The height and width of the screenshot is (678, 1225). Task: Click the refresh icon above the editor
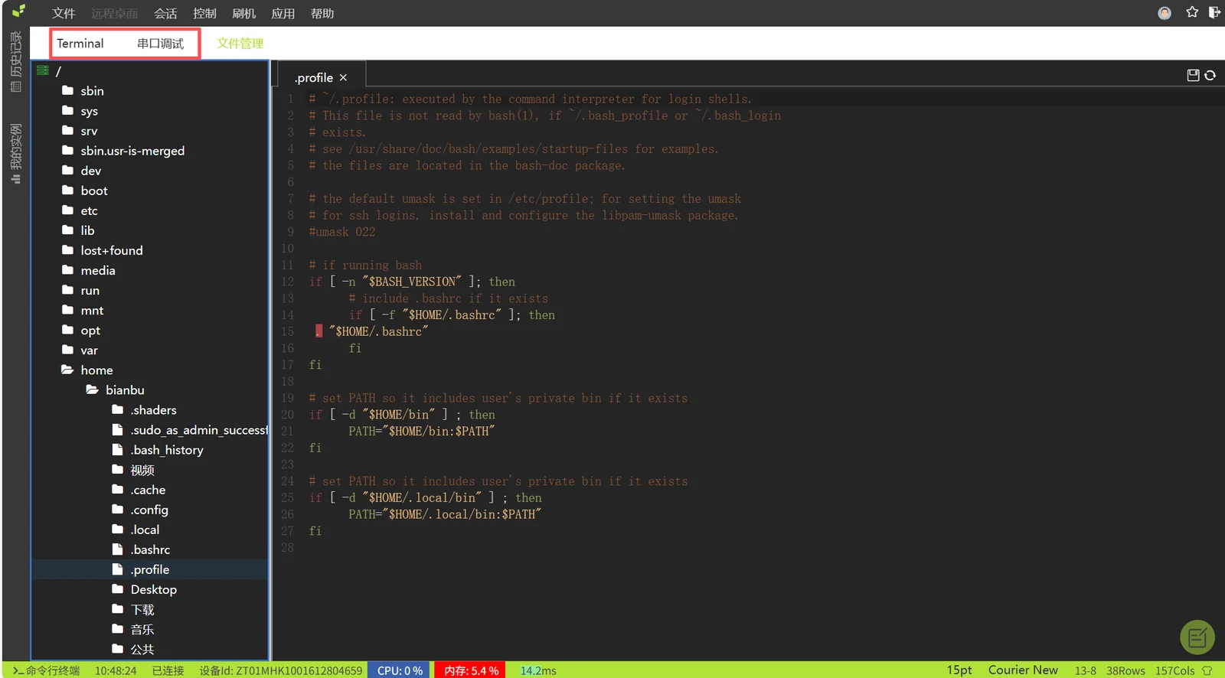click(1210, 75)
